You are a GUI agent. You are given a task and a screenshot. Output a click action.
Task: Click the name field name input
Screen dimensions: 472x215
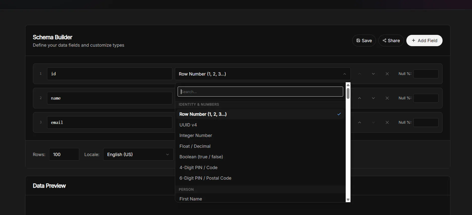coord(109,98)
